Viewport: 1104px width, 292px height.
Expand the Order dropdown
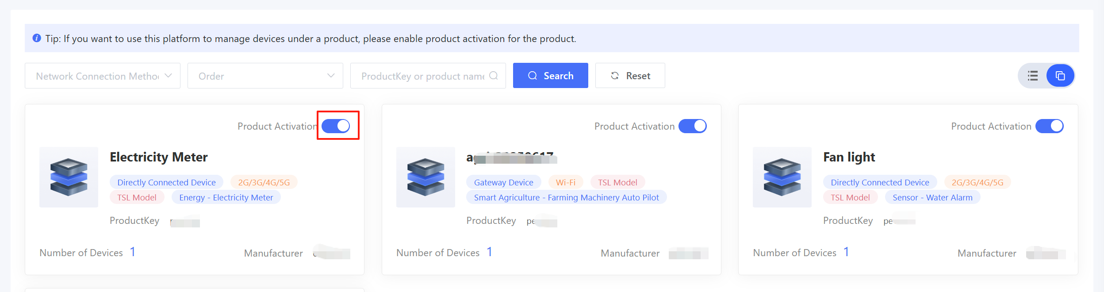[265, 76]
